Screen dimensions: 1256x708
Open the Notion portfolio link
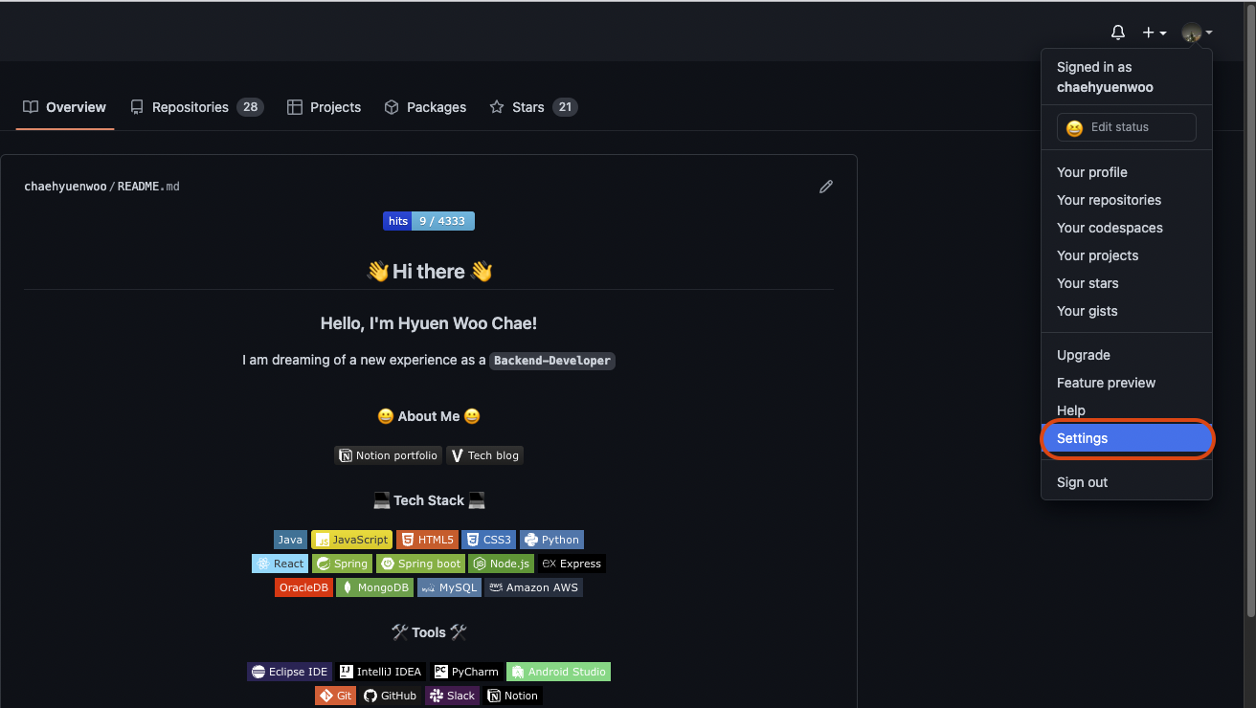(388, 455)
